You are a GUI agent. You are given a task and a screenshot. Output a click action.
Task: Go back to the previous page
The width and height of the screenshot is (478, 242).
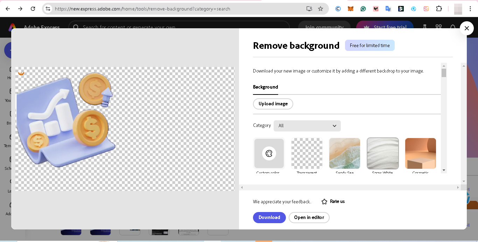click(8, 9)
